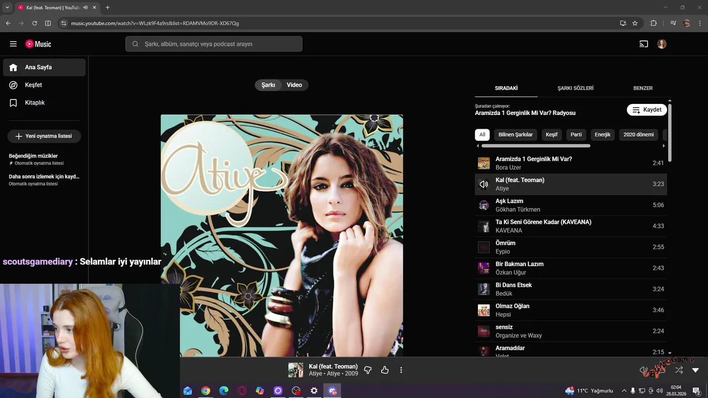This screenshot has height=398, width=708.
Task: Play Aşk Lazım from the queue
Action: pos(571,205)
